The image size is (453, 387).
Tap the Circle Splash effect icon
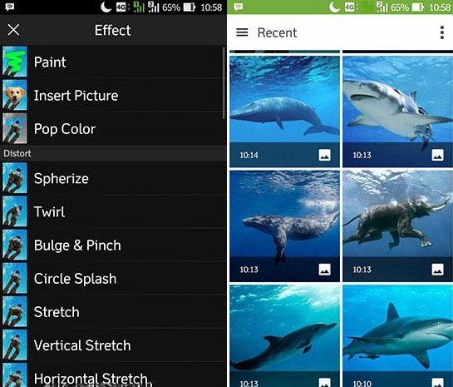click(15, 278)
